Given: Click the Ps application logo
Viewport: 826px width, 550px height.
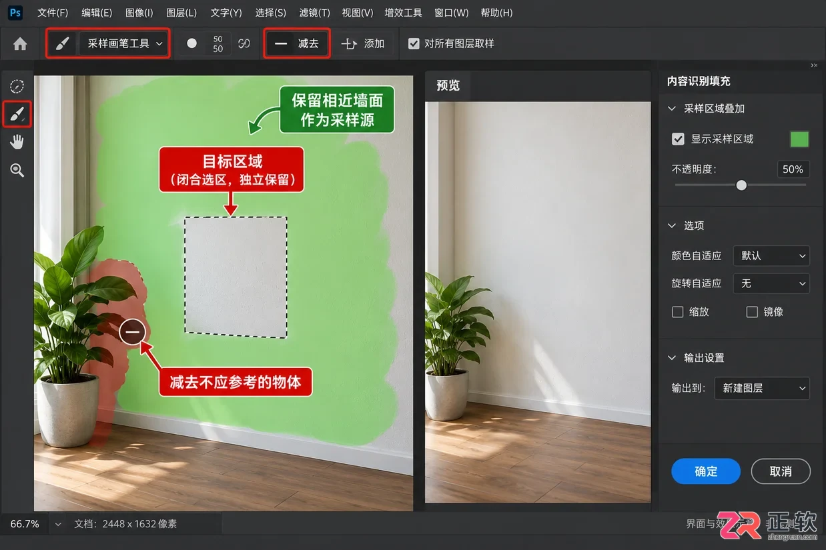Looking at the screenshot, I should click(x=16, y=13).
